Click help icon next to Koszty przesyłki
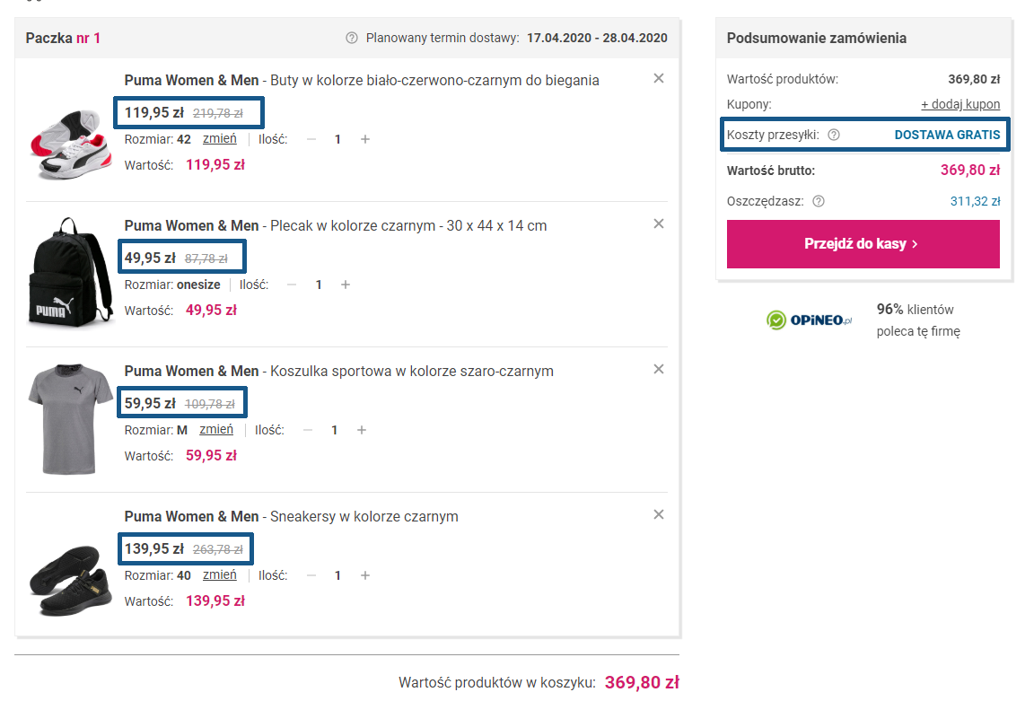Image resolution: width=1025 pixels, height=701 pixels. pyautogui.click(x=834, y=136)
